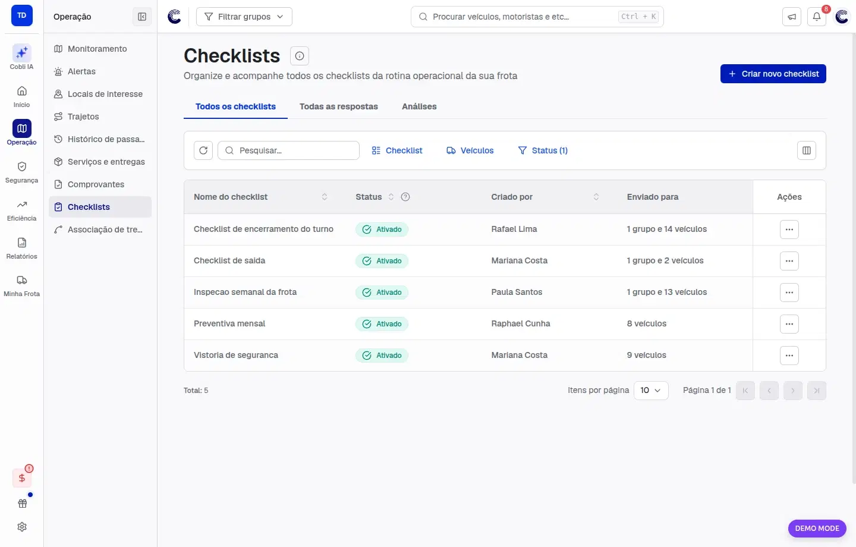Go to previous page button

point(769,391)
